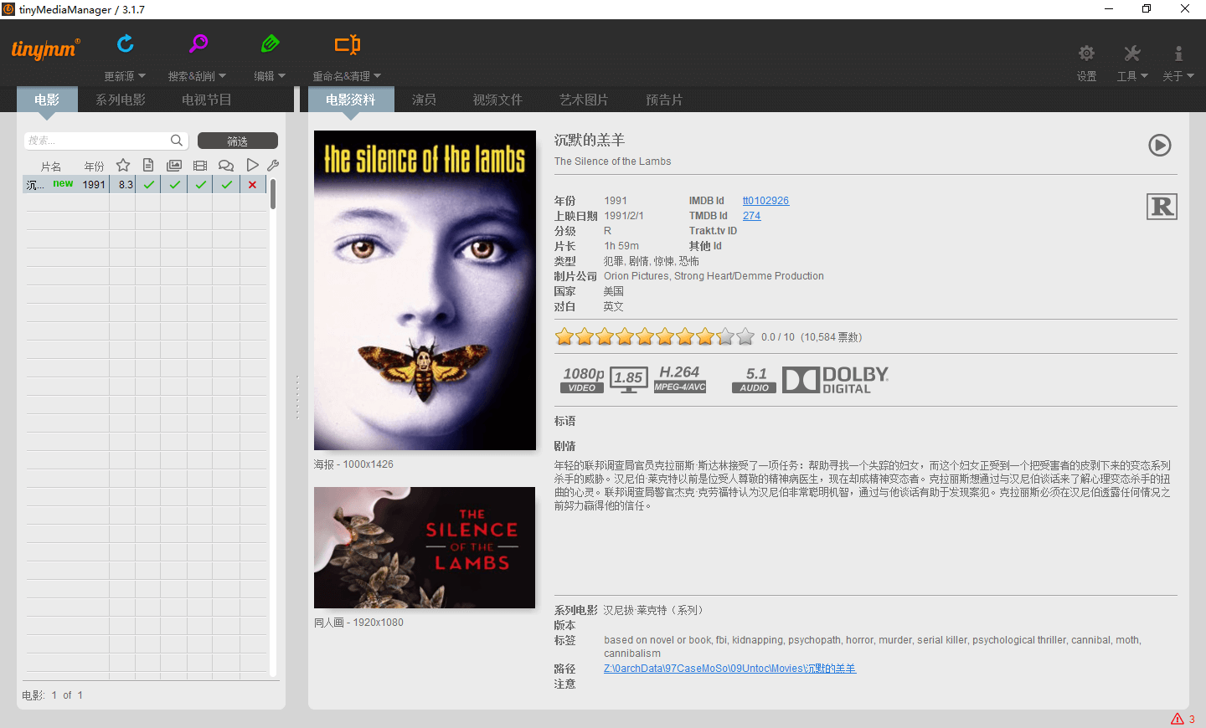The image size is (1206, 728).
Task: Click the green edit pencil icon
Action: [270, 44]
